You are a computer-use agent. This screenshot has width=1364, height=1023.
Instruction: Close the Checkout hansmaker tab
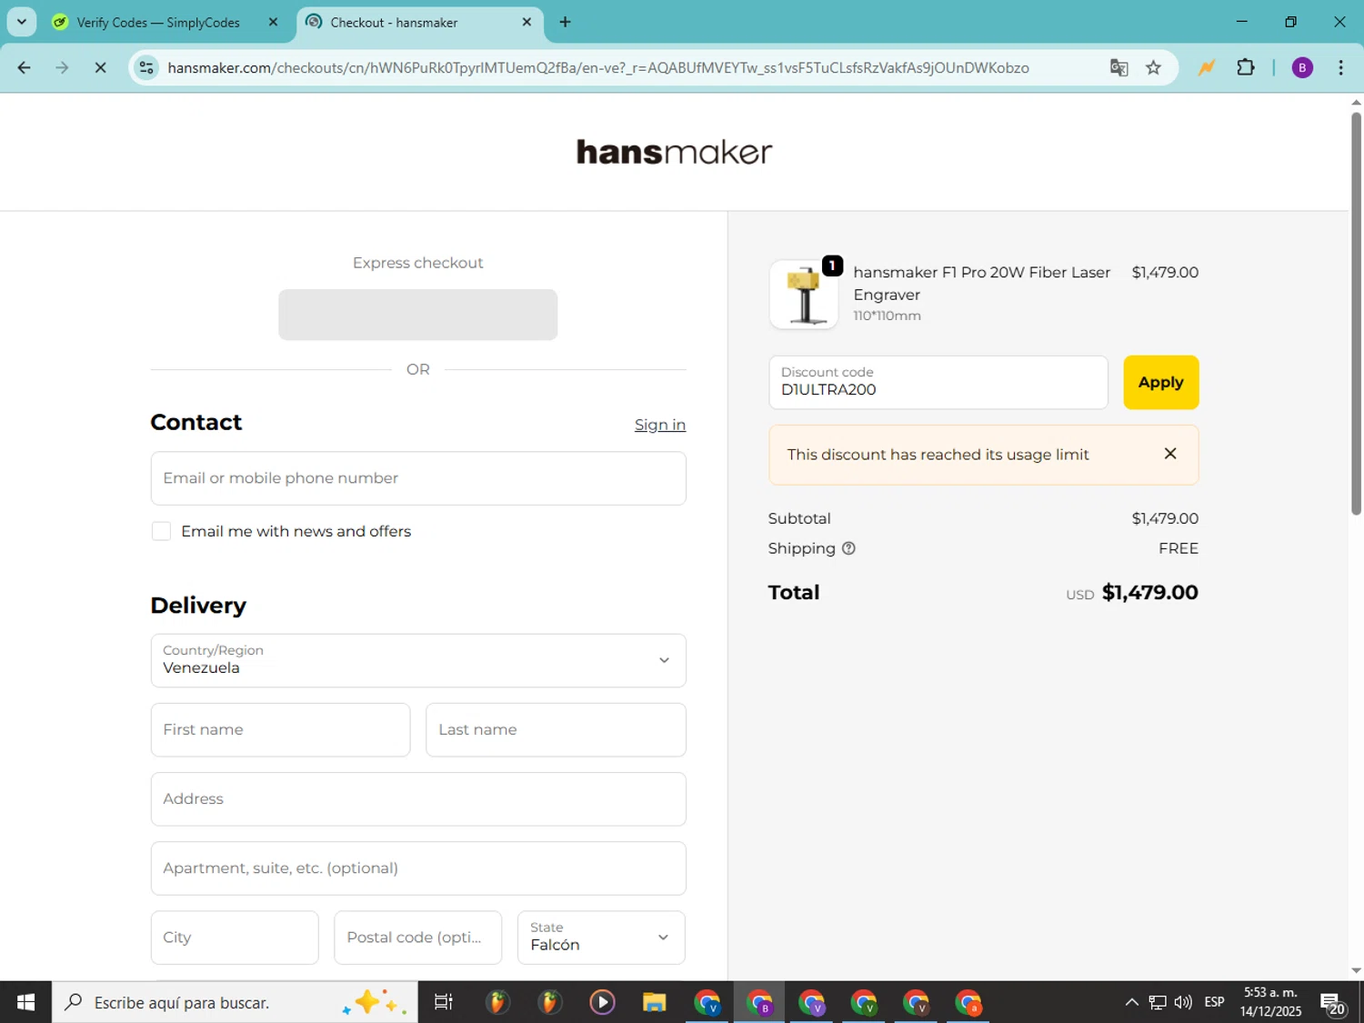click(x=527, y=22)
